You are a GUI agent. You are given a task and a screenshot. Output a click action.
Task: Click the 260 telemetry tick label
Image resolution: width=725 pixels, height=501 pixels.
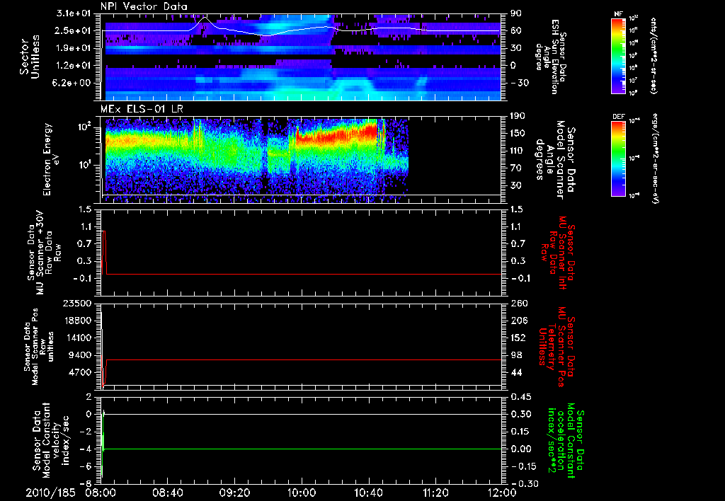(519, 304)
